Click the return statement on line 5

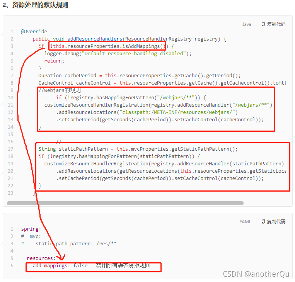coord(54,61)
